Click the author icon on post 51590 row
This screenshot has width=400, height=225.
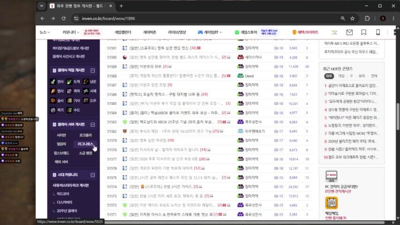[240, 57]
